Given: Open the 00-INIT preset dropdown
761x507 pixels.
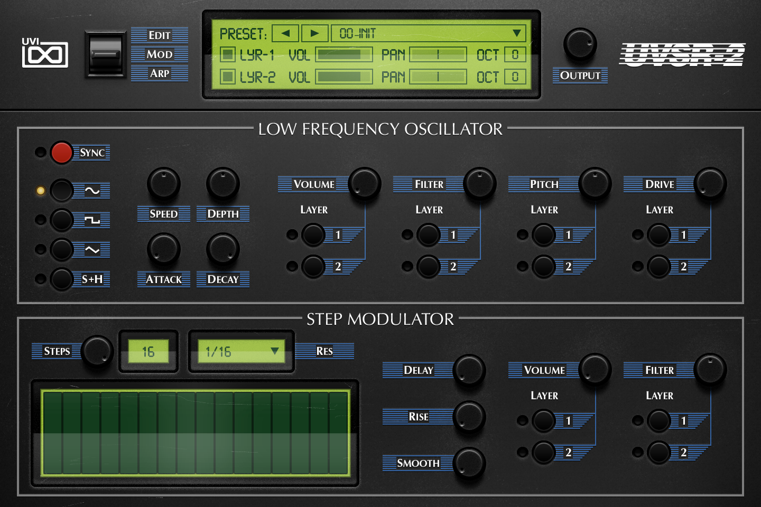Looking at the screenshot, I should point(429,33).
